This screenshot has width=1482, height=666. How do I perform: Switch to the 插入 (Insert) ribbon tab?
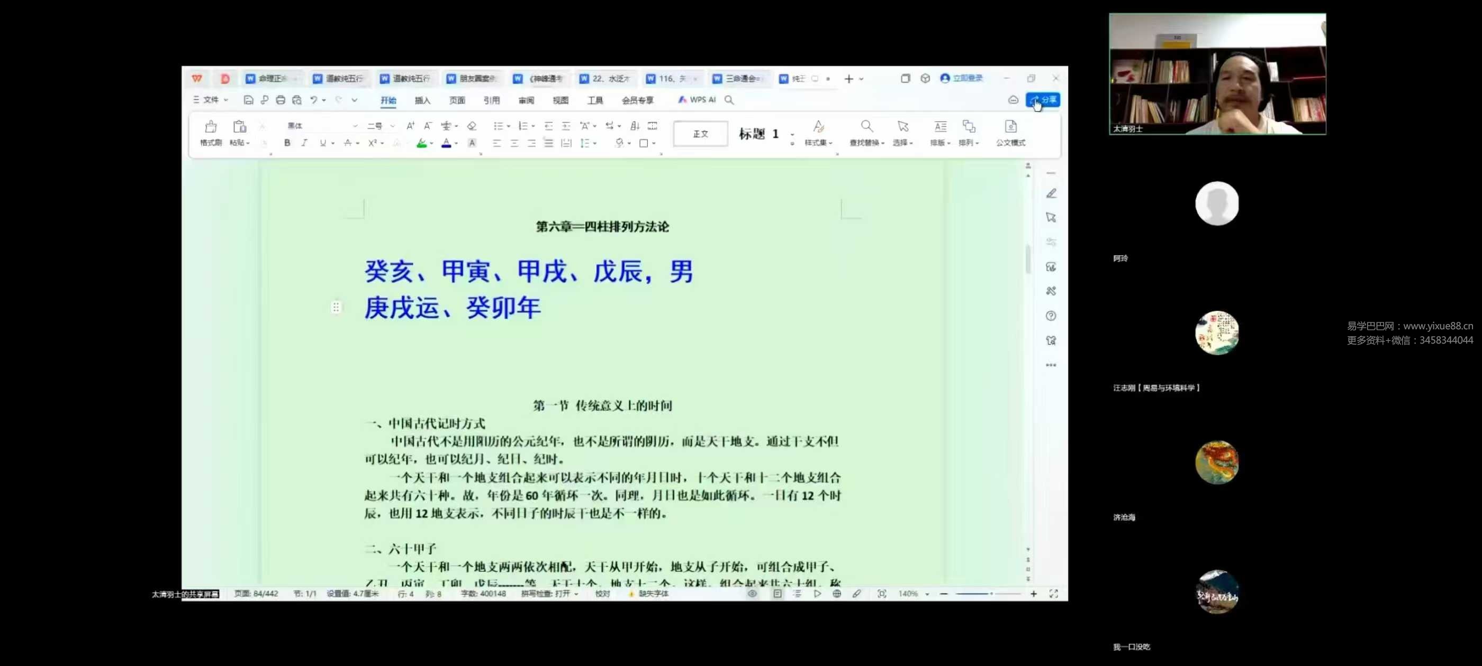coord(422,100)
